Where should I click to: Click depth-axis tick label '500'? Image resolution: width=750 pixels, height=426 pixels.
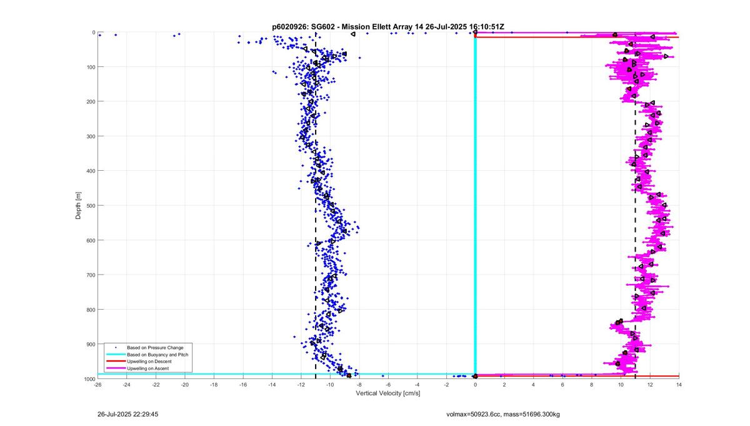[x=91, y=206]
